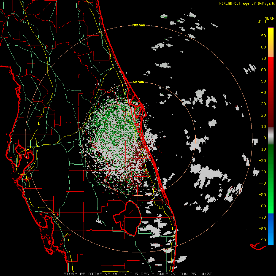Click the 0 value on the velocity scale
Screen dimensions: 276x276
(x=265, y=138)
